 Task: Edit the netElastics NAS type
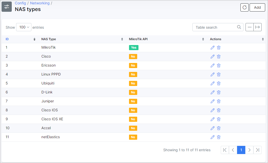click(x=213, y=137)
